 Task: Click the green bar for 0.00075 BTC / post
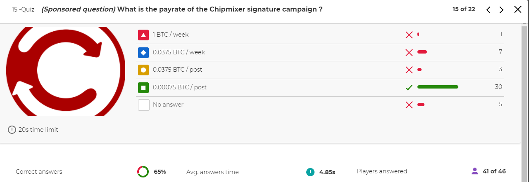tap(438, 87)
